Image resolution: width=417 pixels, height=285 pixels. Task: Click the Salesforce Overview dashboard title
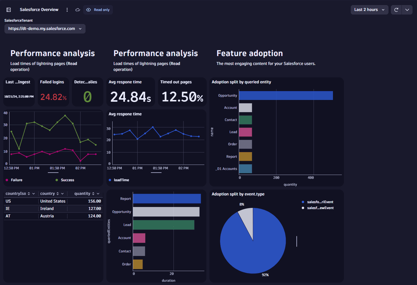point(39,10)
